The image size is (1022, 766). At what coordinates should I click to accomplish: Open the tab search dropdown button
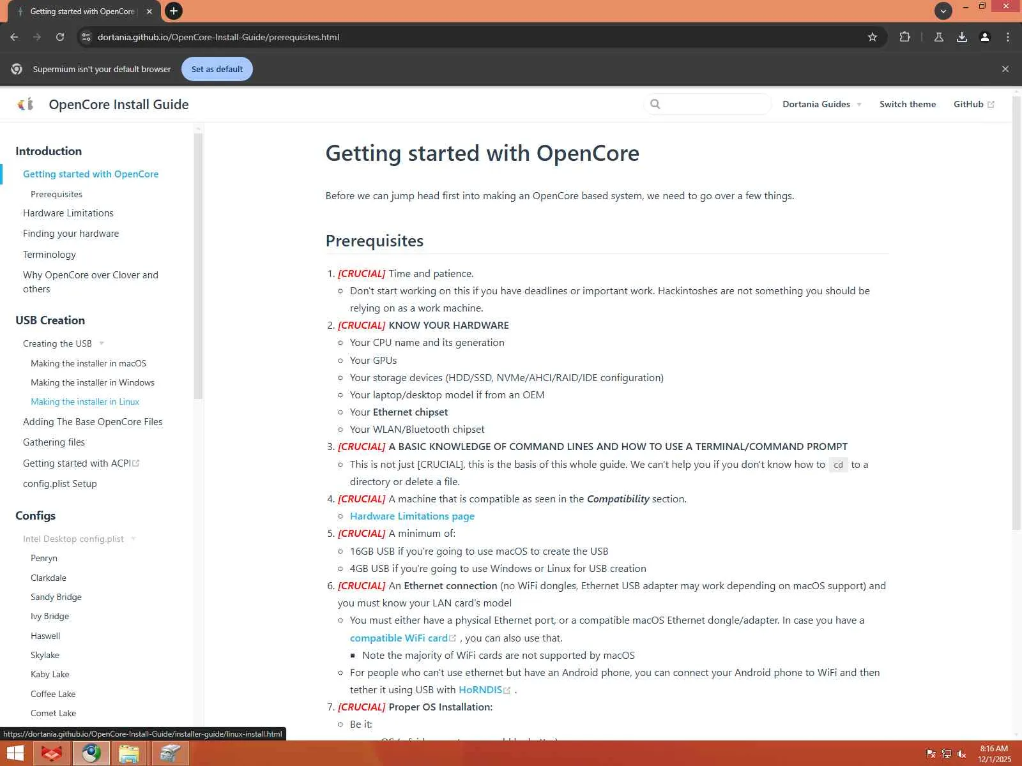(x=943, y=11)
